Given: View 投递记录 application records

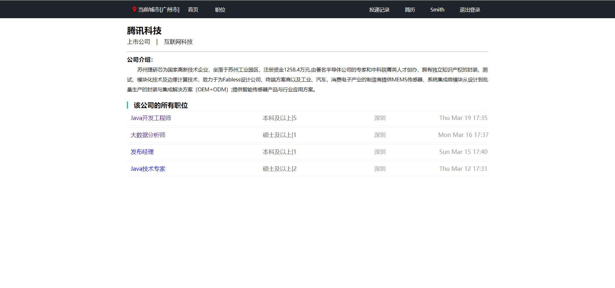Looking at the screenshot, I should [379, 10].
